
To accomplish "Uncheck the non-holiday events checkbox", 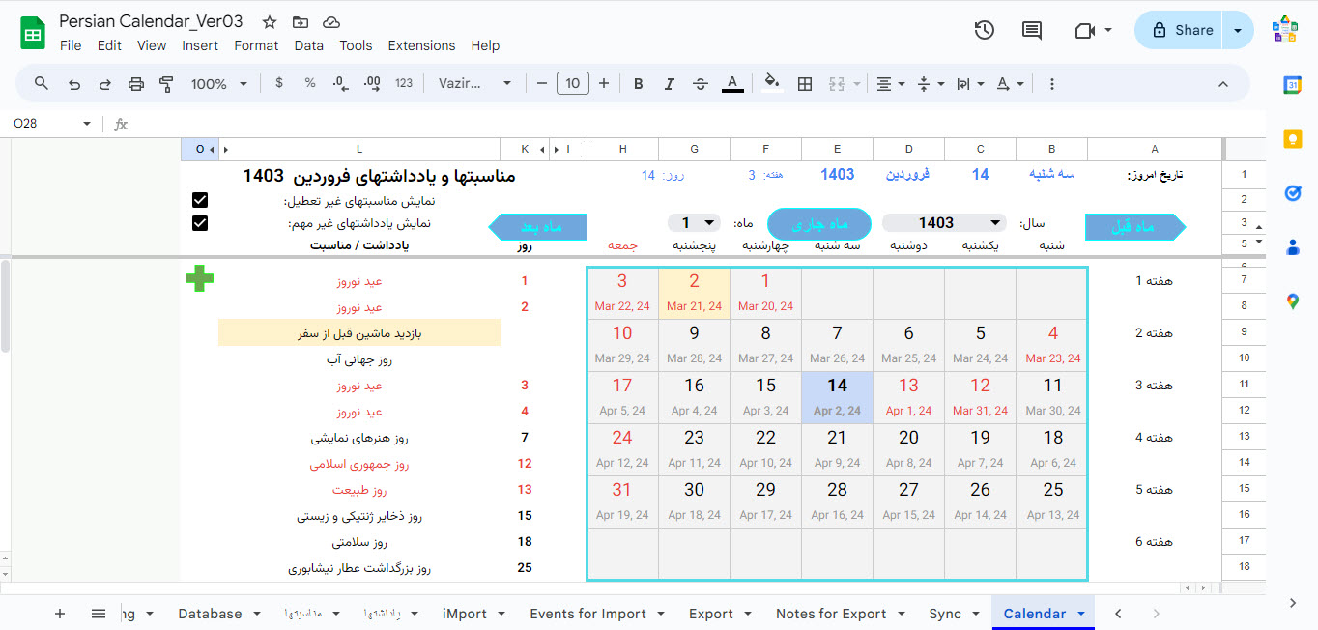I will coord(200,201).
